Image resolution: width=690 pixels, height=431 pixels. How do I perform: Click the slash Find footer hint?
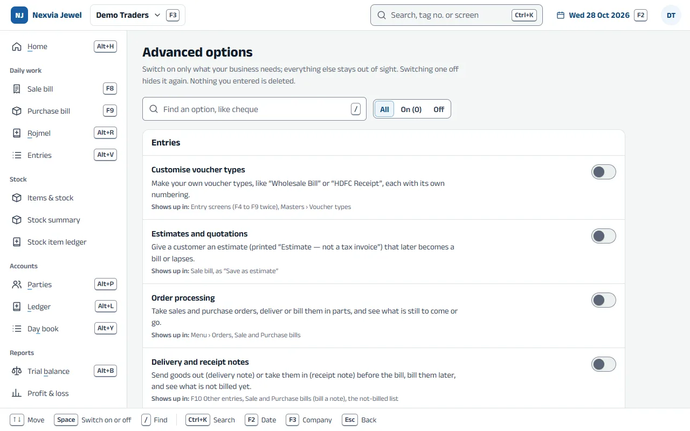pyautogui.click(x=154, y=420)
